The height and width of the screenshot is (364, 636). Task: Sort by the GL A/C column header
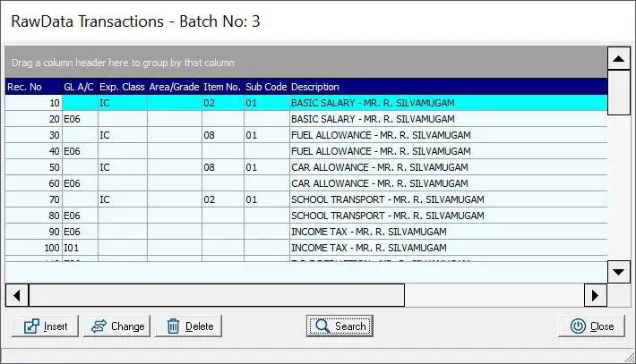(x=80, y=87)
